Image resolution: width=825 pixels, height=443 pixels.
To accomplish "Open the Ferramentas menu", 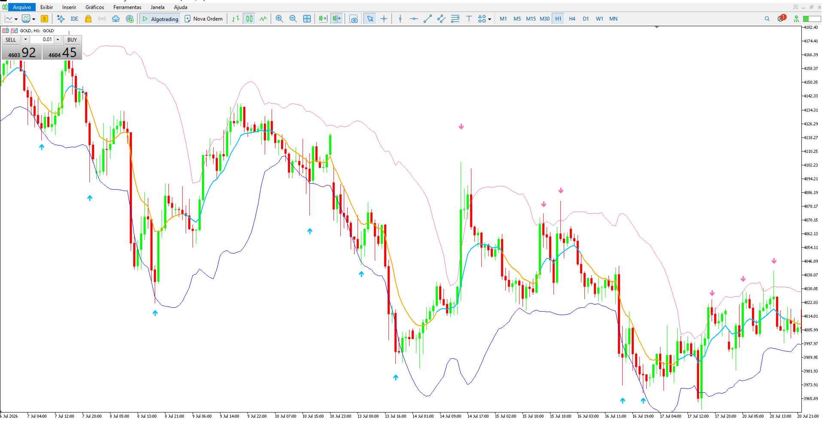I will coord(127,7).
